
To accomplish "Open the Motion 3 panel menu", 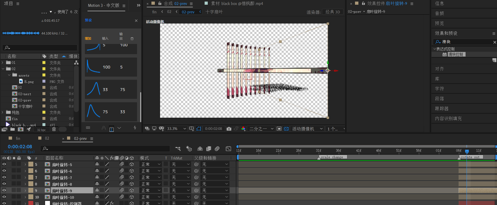I will click(124, 6).
